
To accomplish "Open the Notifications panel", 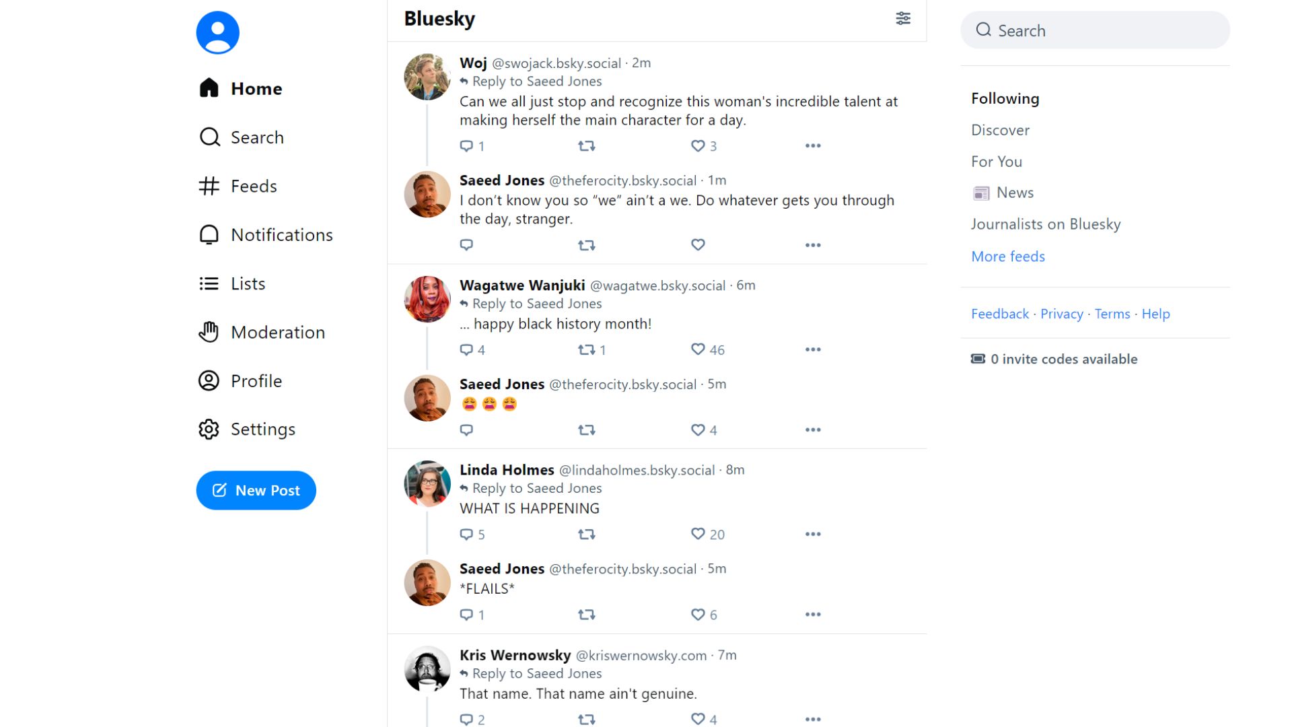I will [x=281, y=234].
